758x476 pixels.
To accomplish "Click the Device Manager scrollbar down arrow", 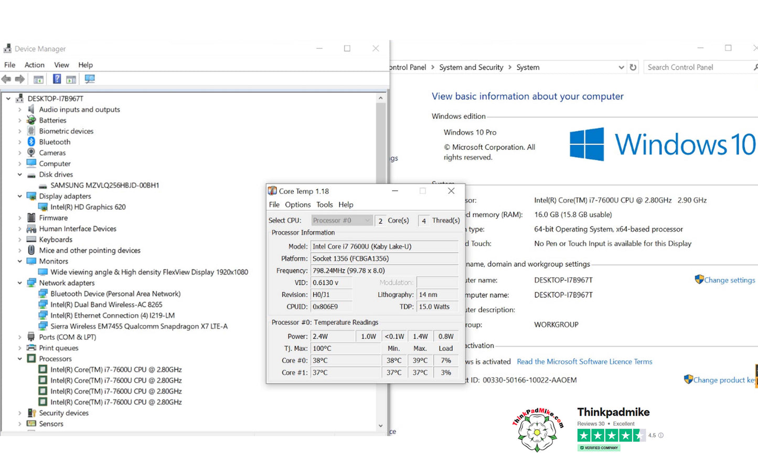I will pyautogui.click(x=381, y=426).
